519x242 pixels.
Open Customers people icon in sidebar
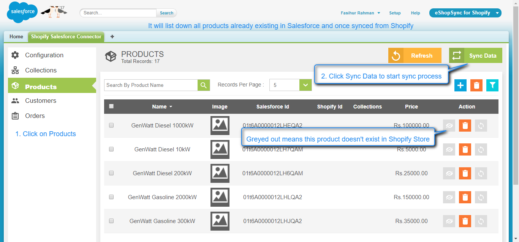point(15,101)
